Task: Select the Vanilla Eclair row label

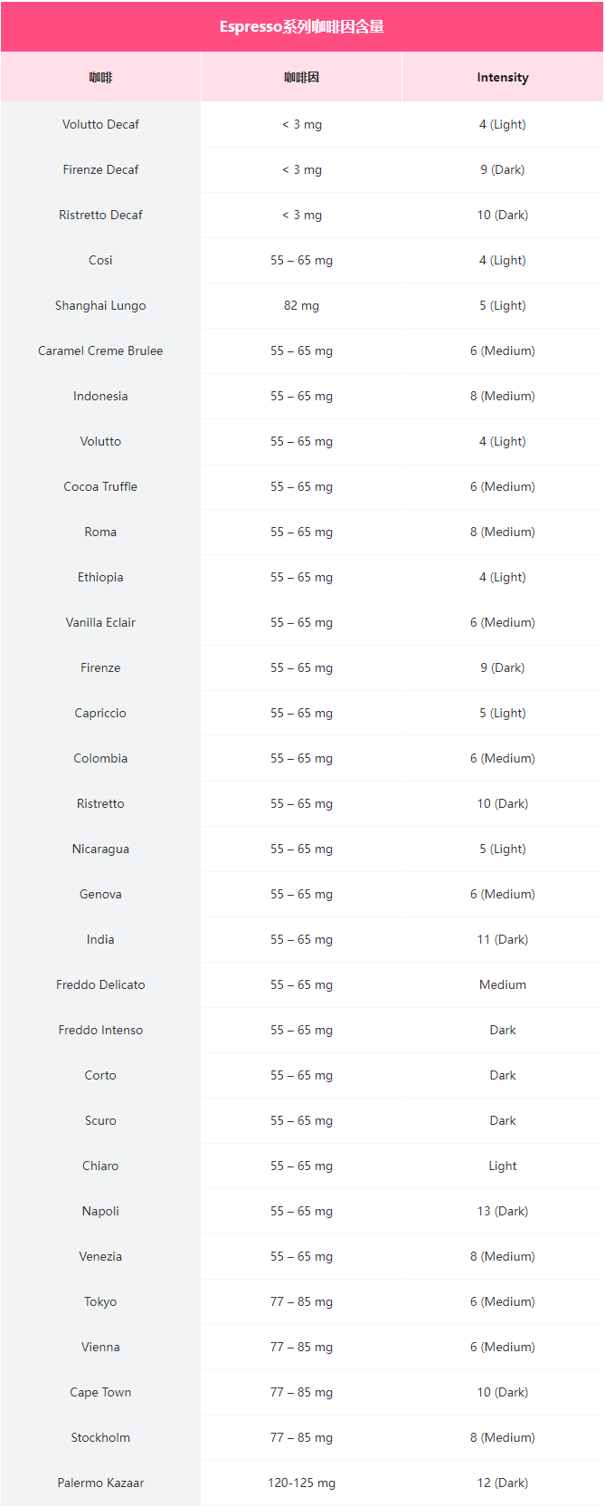Action: pyautogui.click(x=100, y=622)
